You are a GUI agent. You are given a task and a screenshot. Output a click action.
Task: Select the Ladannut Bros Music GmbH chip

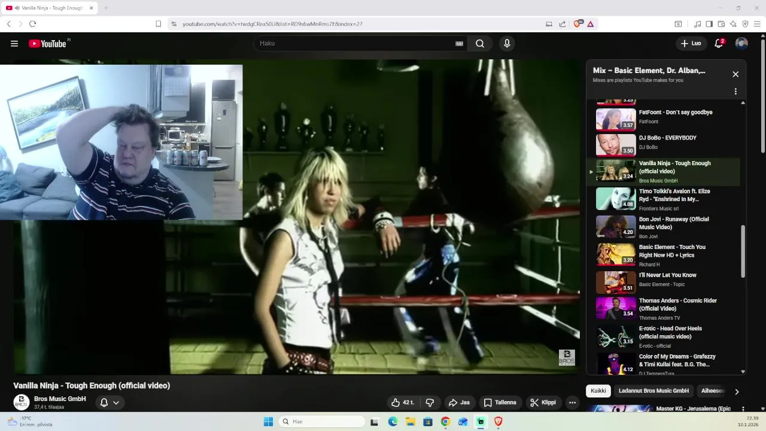[653, 391]
